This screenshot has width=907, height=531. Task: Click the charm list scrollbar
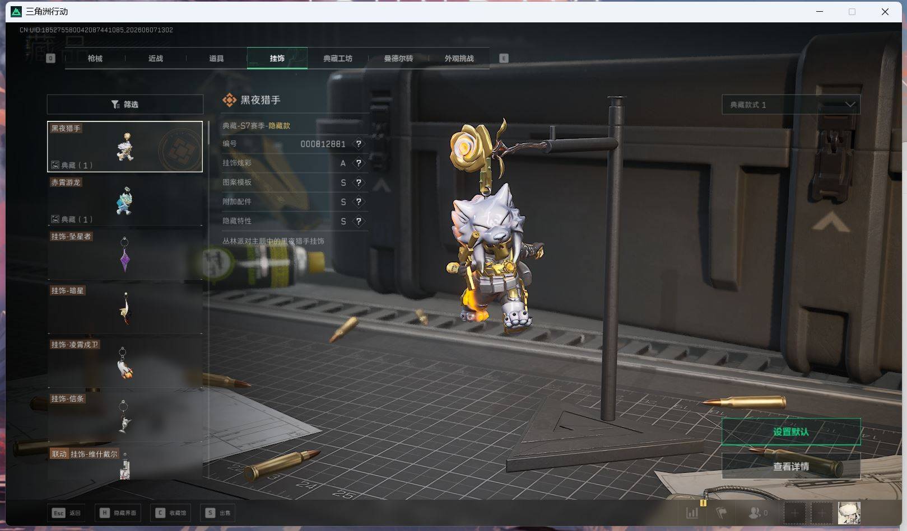208,133
